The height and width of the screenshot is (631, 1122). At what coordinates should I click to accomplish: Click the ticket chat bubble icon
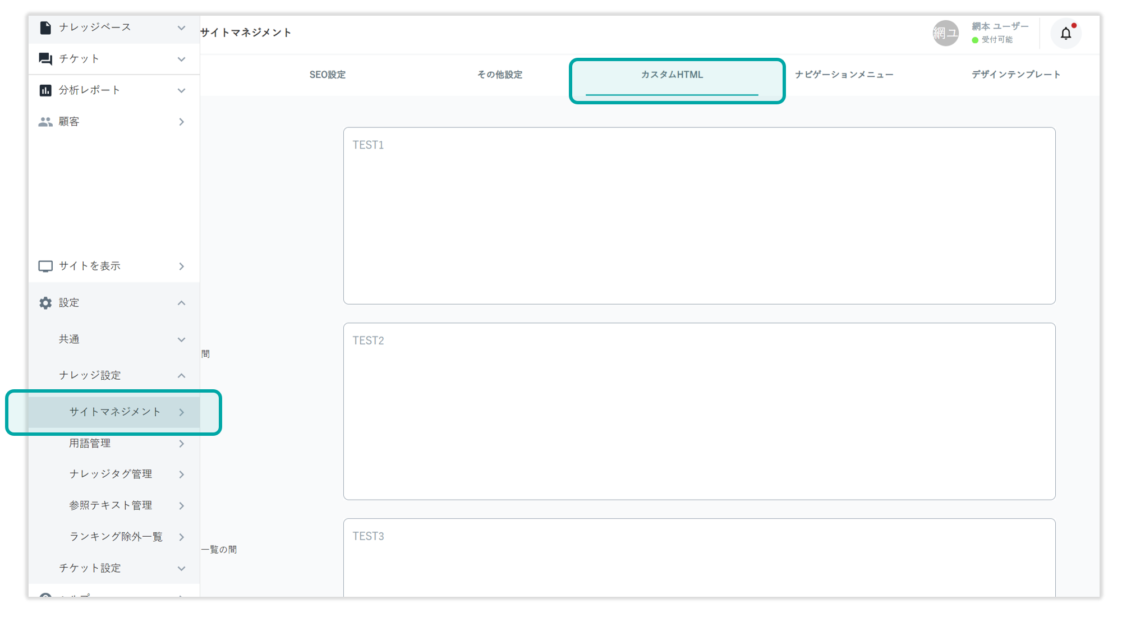click(45, 59)
